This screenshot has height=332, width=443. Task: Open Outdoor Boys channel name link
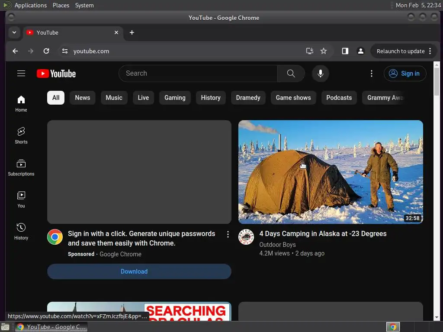tap(277, 245)
